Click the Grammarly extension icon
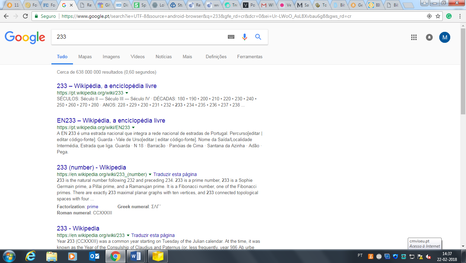The height and width of the screenshot is (263, 466). (x=449, y=16)
